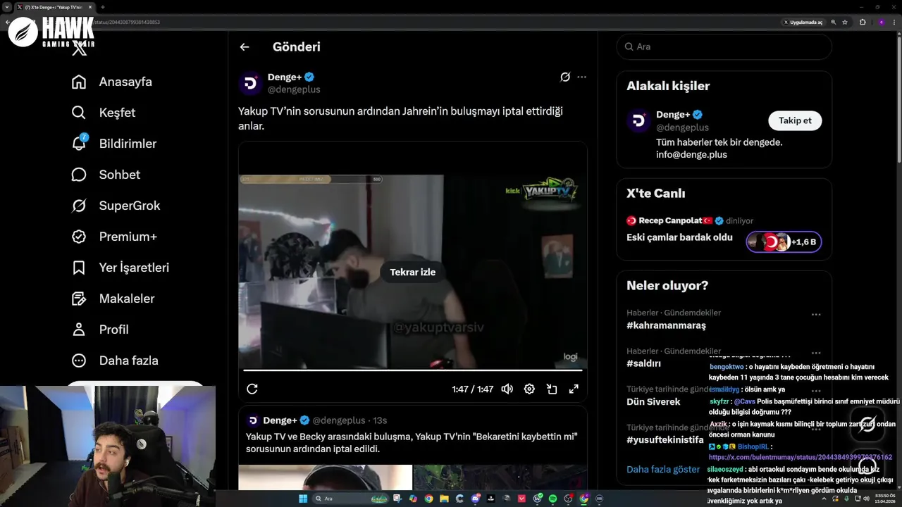Open Chrome from the taskbar
Screen dimensions: 902x507
coord(428,499)
